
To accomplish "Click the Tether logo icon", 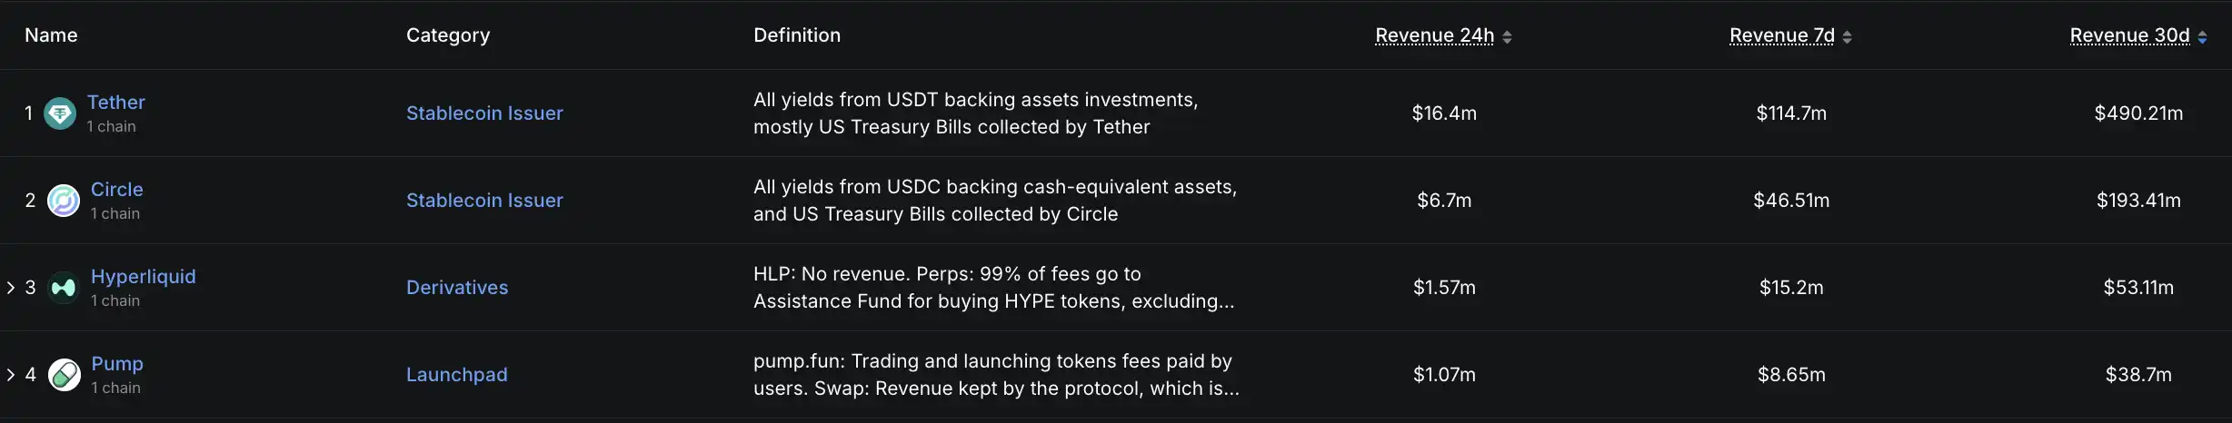I will (60, 113).
